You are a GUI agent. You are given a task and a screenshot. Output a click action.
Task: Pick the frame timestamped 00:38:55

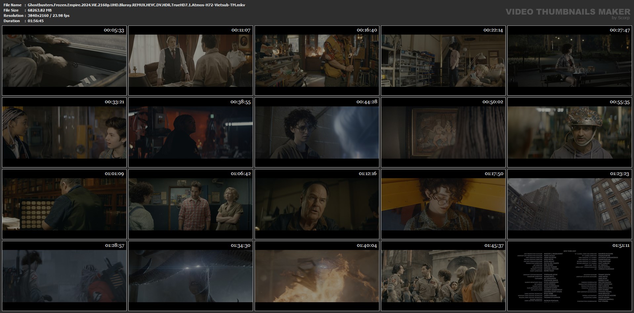(x=190, y=132)
